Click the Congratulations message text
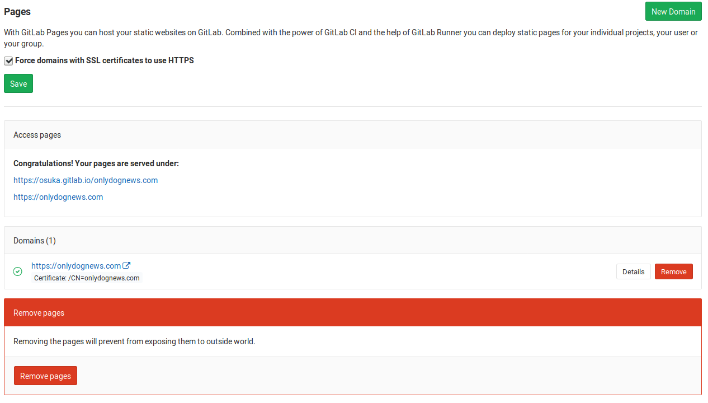This screenshot has width=708, height=403. (x=96, y=163)
